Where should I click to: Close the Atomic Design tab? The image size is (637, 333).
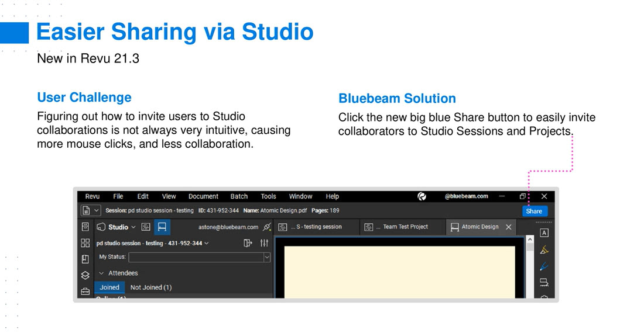click(x=509, y=227)
